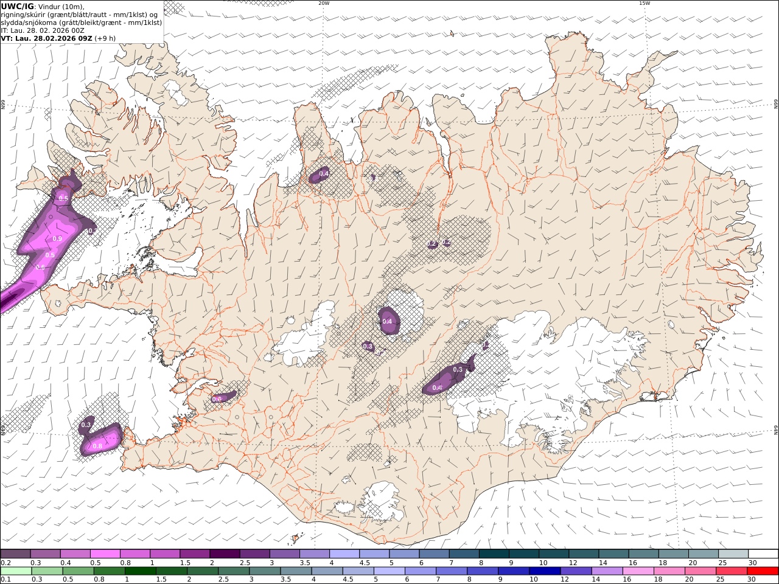Click the hot pink rain swatch labeled 20
This screenshot has height=584, width=779.
700,571
